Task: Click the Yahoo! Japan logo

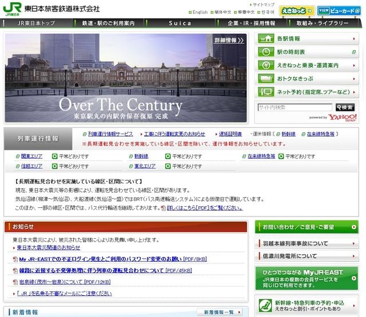Action: pos(343,118)
